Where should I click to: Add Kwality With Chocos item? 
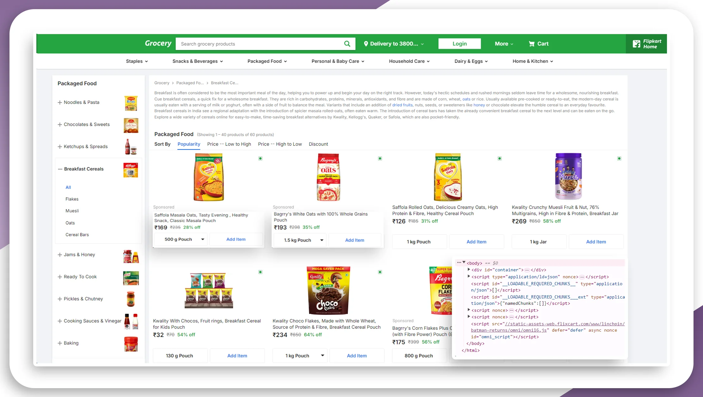click(x=237, y=356)
